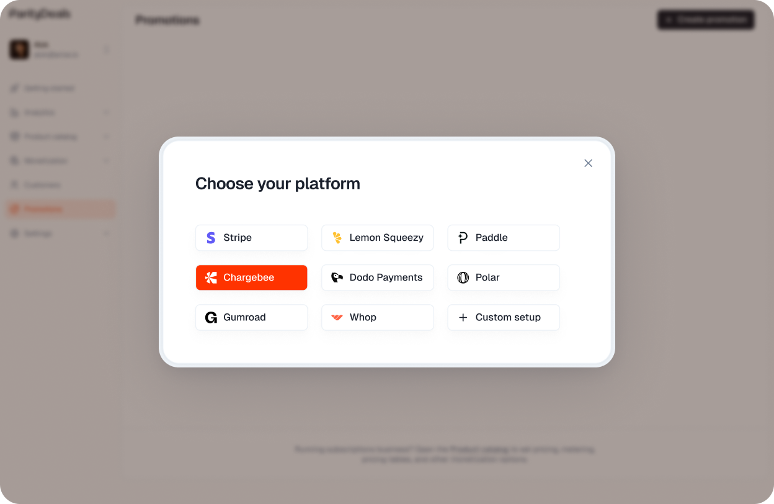The image size is (774, 504).
Task: Select the Stripe platform icon
Action: (x=211, y=238)
